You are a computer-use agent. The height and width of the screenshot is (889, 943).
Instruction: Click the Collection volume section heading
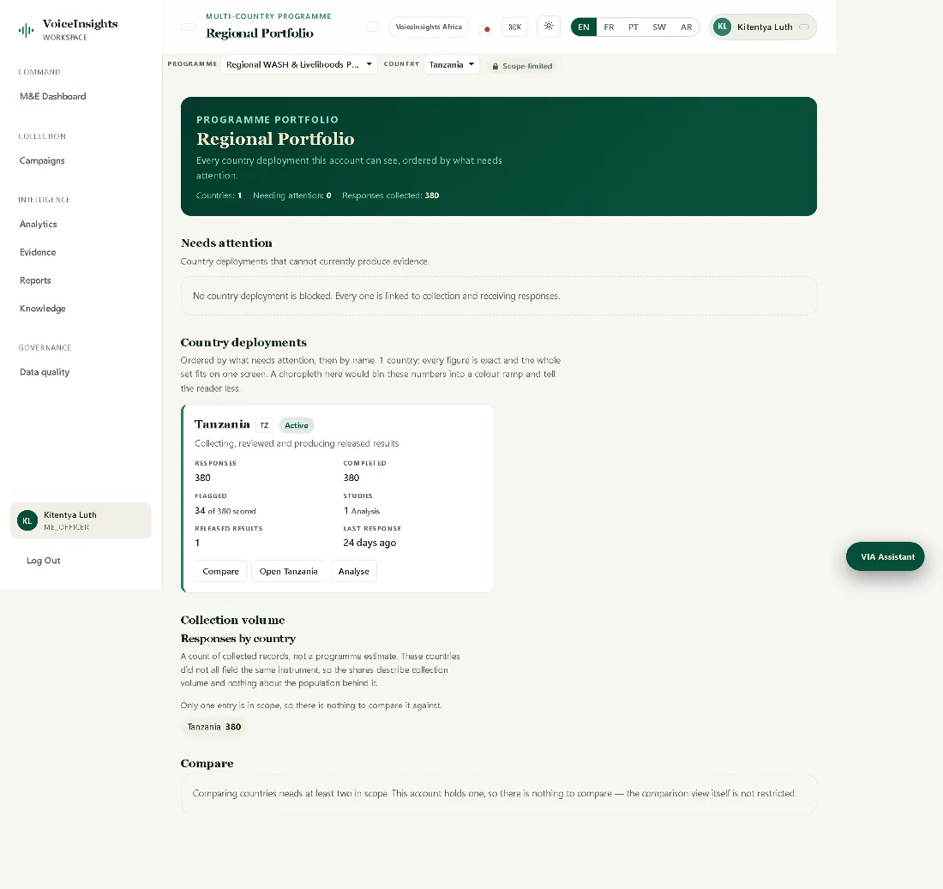pos(232,620)
